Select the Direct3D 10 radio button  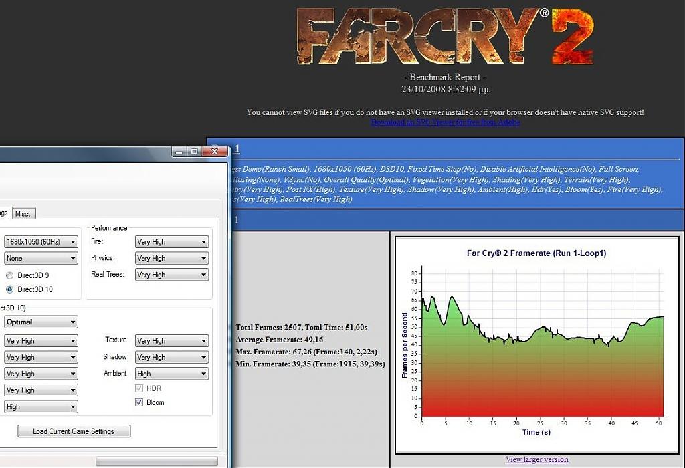click(9, 289)
